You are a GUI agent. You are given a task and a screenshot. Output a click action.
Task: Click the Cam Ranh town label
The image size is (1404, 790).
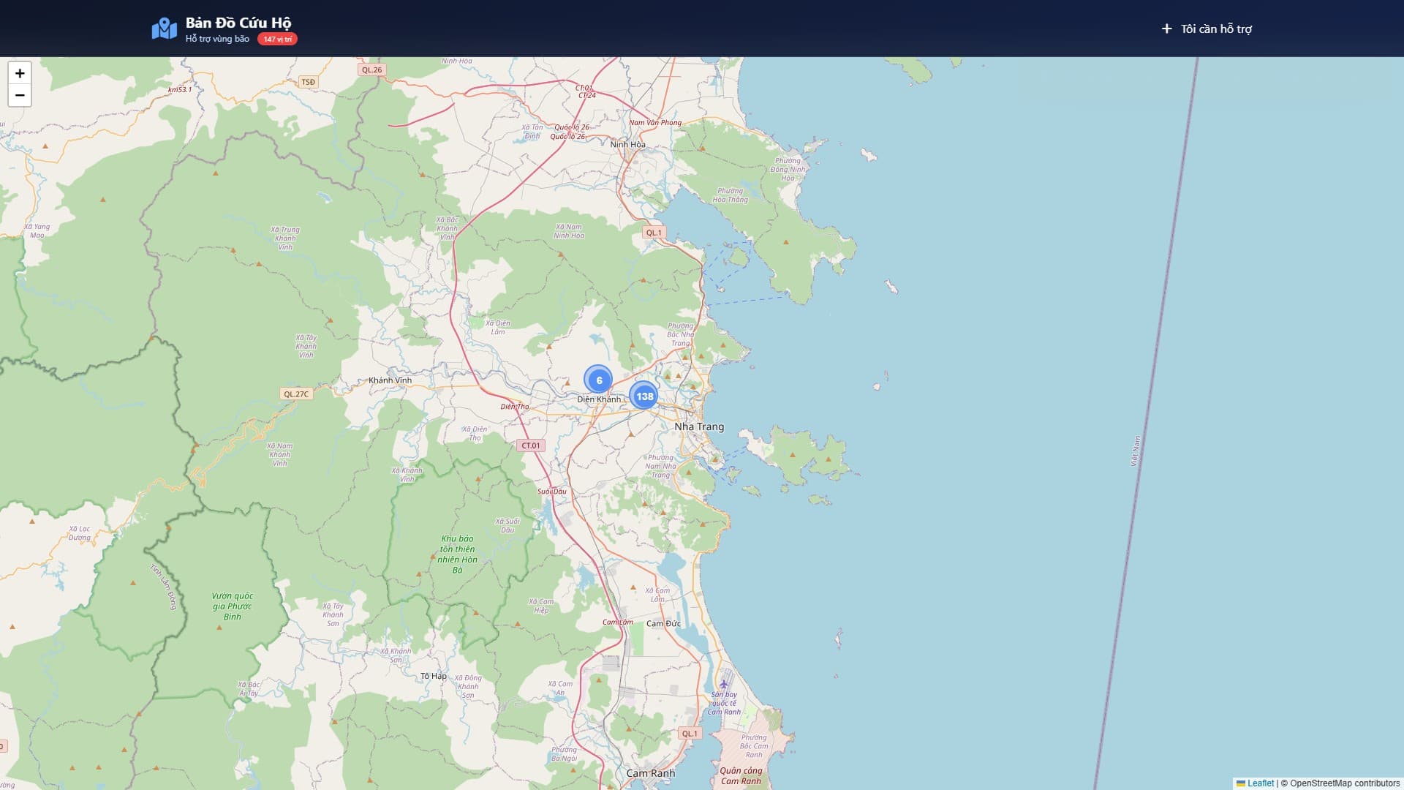point(651,773)
